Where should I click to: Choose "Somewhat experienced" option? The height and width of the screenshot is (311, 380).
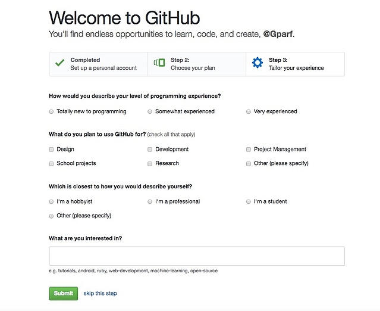150,111
